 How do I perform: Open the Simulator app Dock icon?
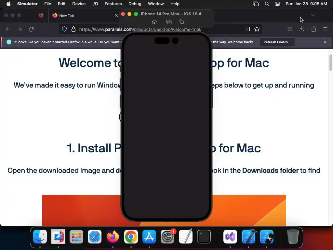(267, 237)
